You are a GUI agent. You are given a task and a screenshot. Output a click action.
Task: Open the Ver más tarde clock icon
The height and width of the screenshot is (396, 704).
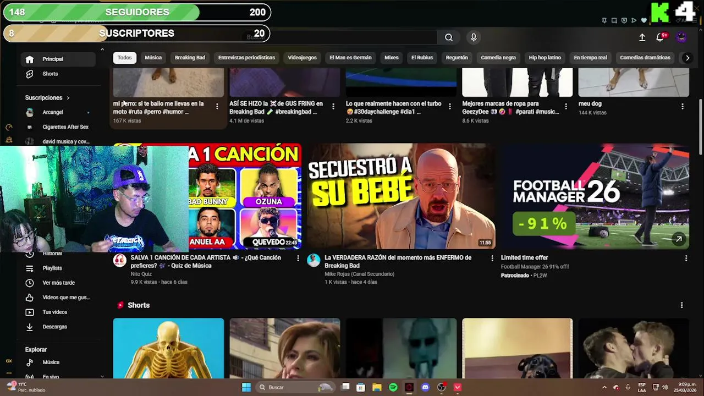(x=30, y=283)
